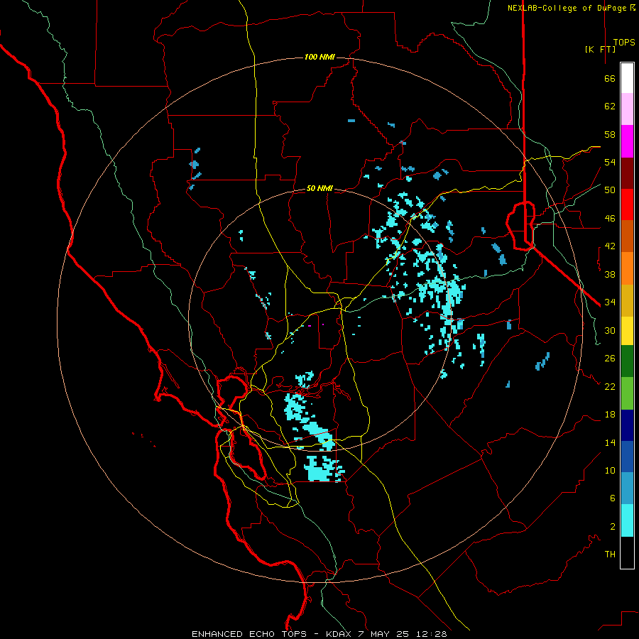Click the TOPS legend title

624,43
